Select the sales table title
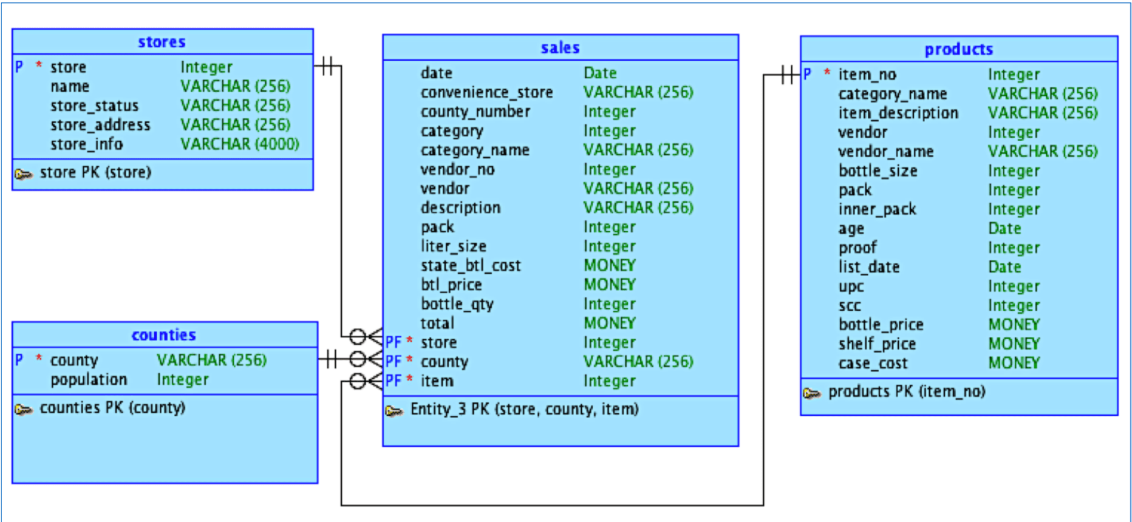Viewport: 1132px width, 522px height. (x=560, y=47)
